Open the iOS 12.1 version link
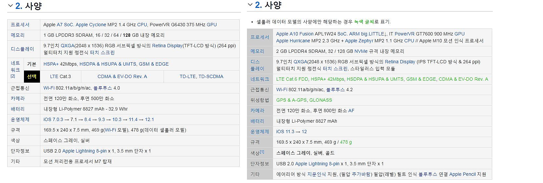The image size is (543, 183). click(x=150, y=119)
